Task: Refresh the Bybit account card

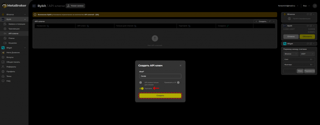Action: point(307,26)
